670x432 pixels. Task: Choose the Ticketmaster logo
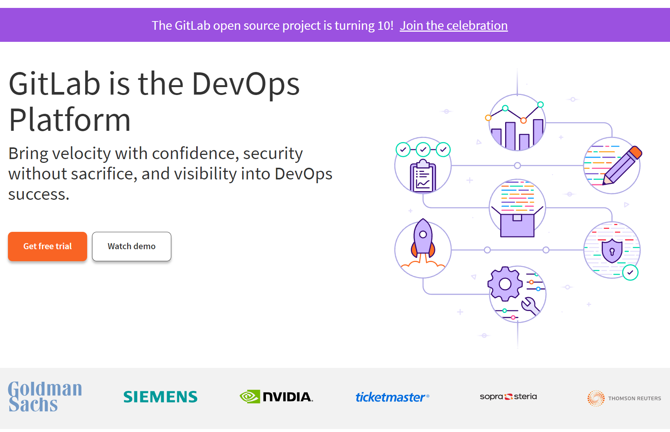click(392, 397)
